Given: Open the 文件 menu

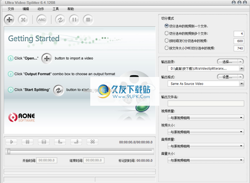Looking at the screenshot, I should pos(11,9).
